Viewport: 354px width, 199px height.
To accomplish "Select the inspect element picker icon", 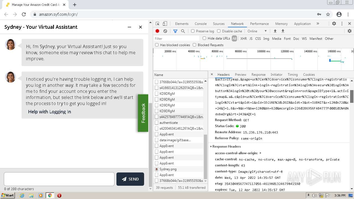I will click(x=158, y=24).
